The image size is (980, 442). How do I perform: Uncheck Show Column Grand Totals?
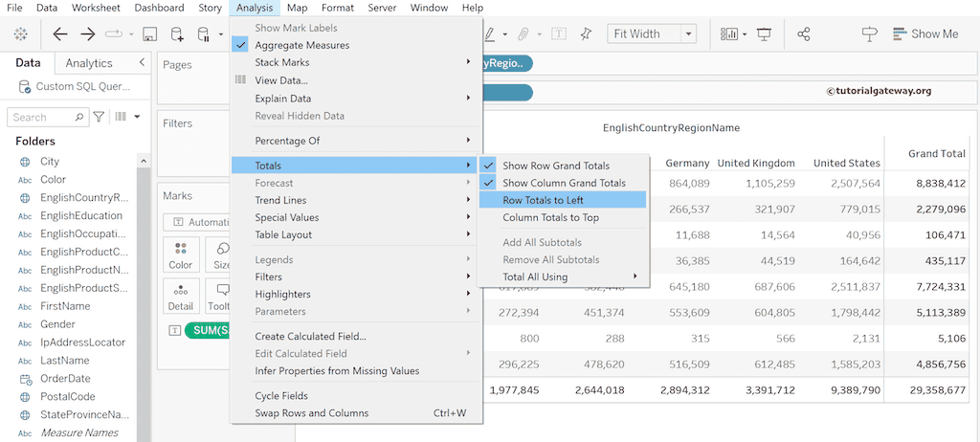pos(564,183)
